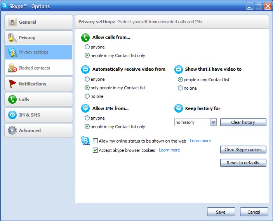Click chat bubble icon beside Keep history for

coord(179,108)
